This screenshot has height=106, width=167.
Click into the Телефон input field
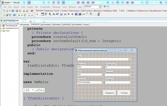[x=117, y=82]
